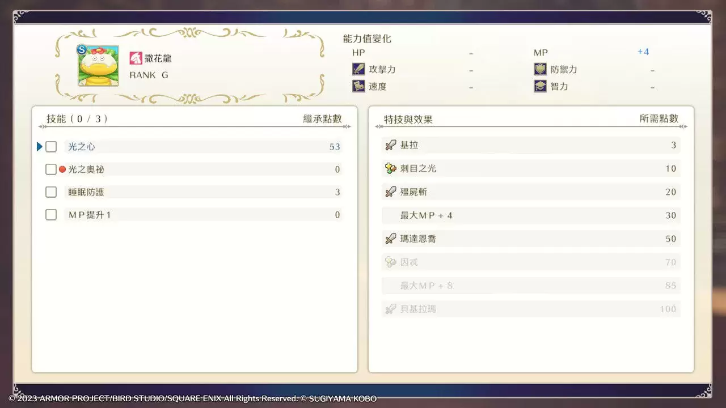Click the blue cursor arrow beside 光之心
This screenshot has height=408, width=726.
pyautogui.click(x=40, y=147)
